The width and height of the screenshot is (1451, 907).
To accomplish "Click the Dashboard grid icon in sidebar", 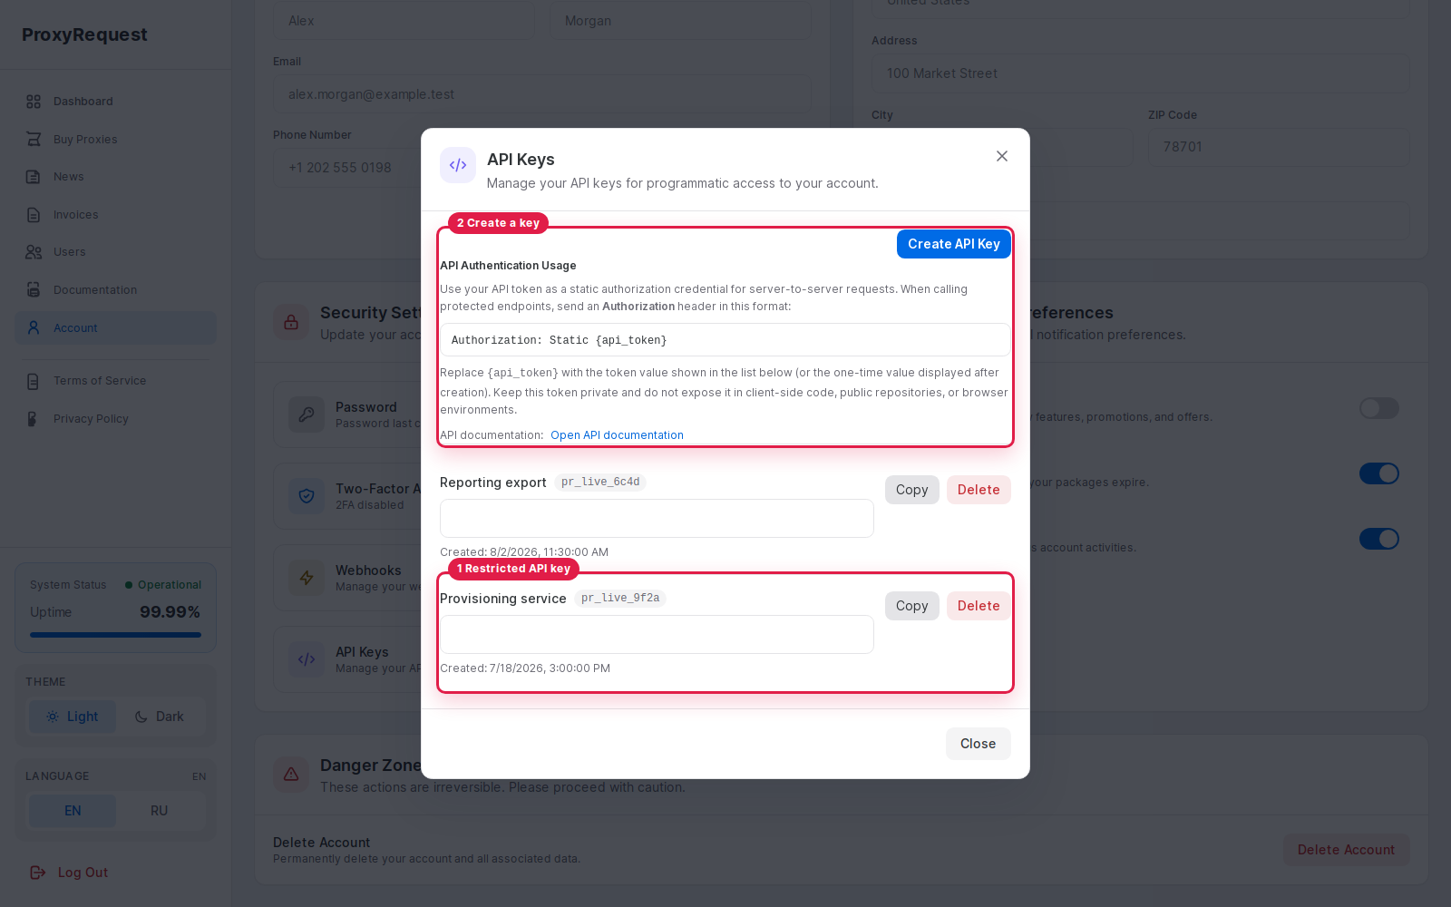I will (34, 102).
